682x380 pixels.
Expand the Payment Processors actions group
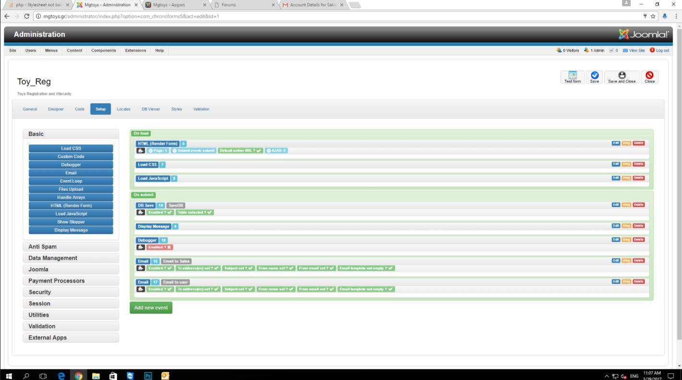[71, 281]
